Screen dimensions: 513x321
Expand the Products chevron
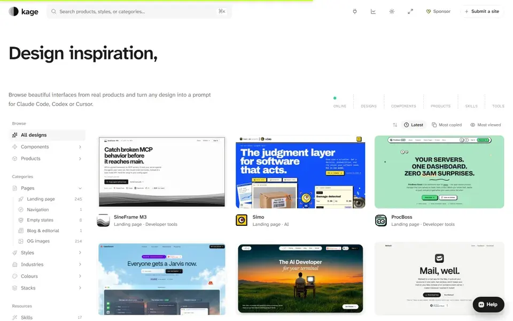point(80,159)
